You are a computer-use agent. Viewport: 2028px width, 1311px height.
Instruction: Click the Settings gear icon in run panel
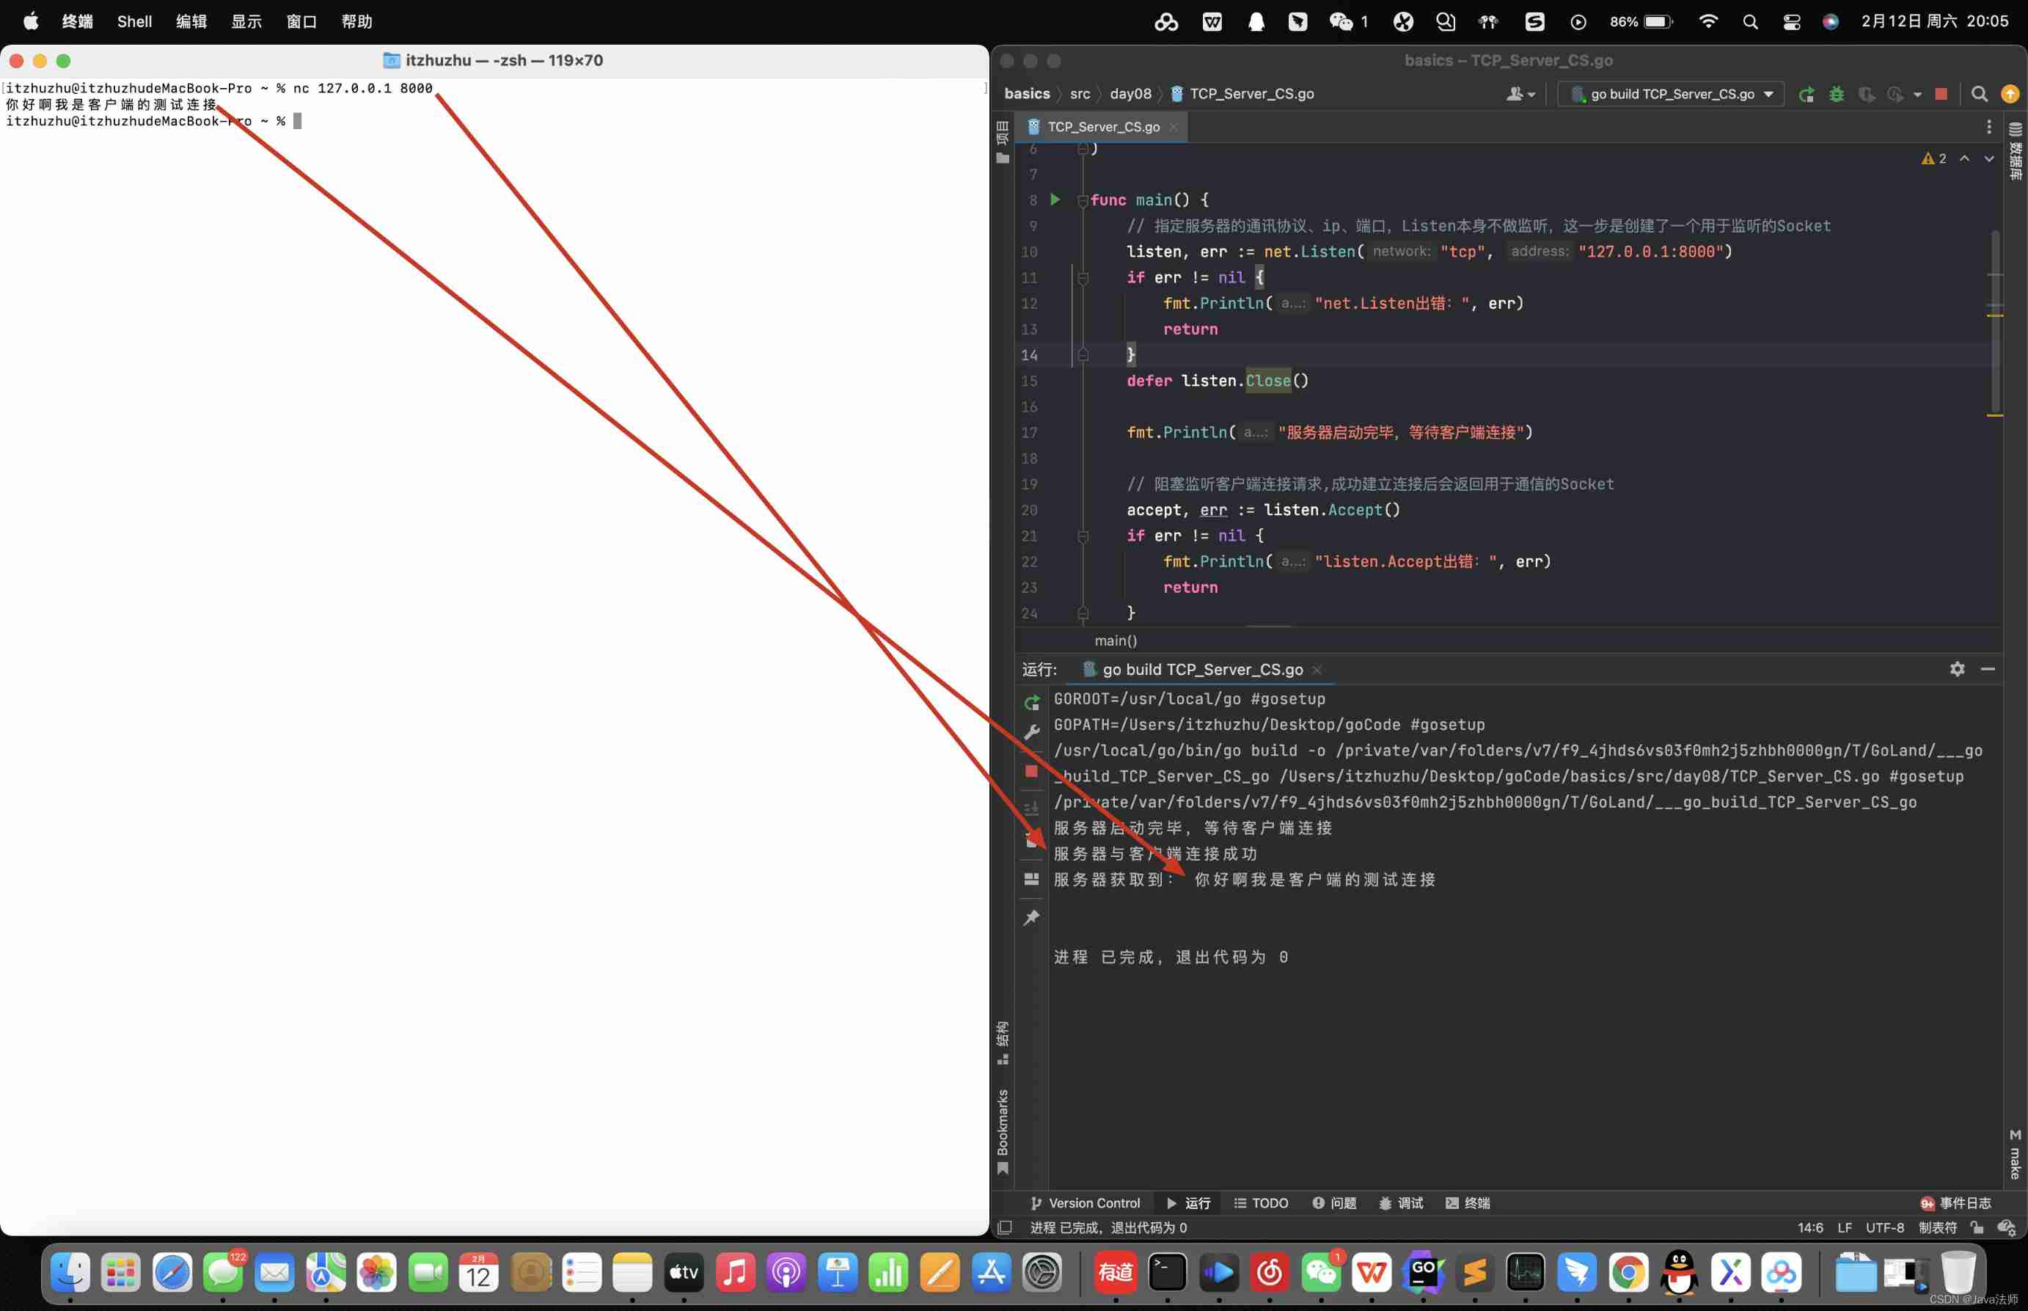(x=1957, y=670)
